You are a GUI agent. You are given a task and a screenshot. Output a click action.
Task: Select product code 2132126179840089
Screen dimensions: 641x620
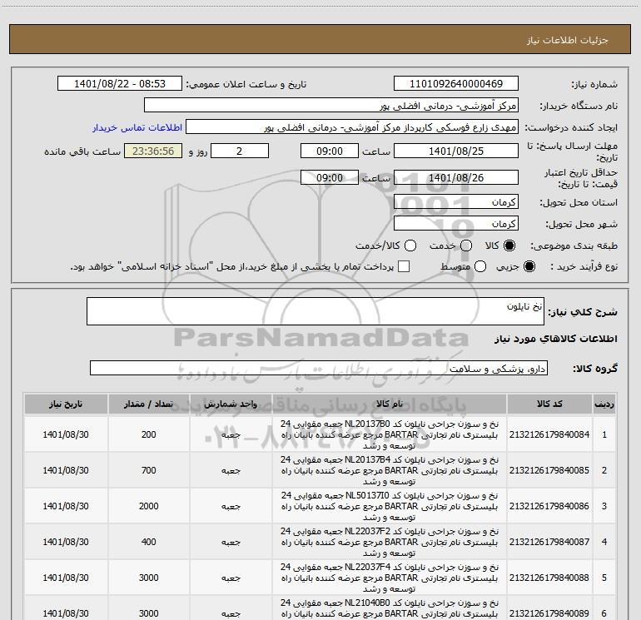pos(549,613)
